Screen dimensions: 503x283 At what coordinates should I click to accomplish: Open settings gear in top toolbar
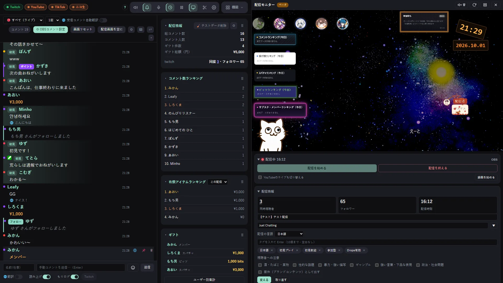[x=214, y=7]
